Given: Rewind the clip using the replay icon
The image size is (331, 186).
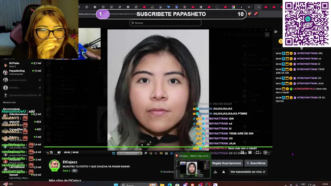Looking at the screenshot, I should pos(51,152).
